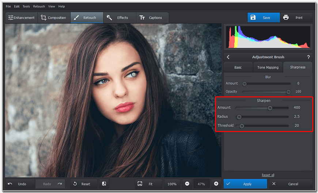Image resolution: width=318 pixels, height=193 pixels.
Task: Fit the image to the screen
Action: coord(148,184)
